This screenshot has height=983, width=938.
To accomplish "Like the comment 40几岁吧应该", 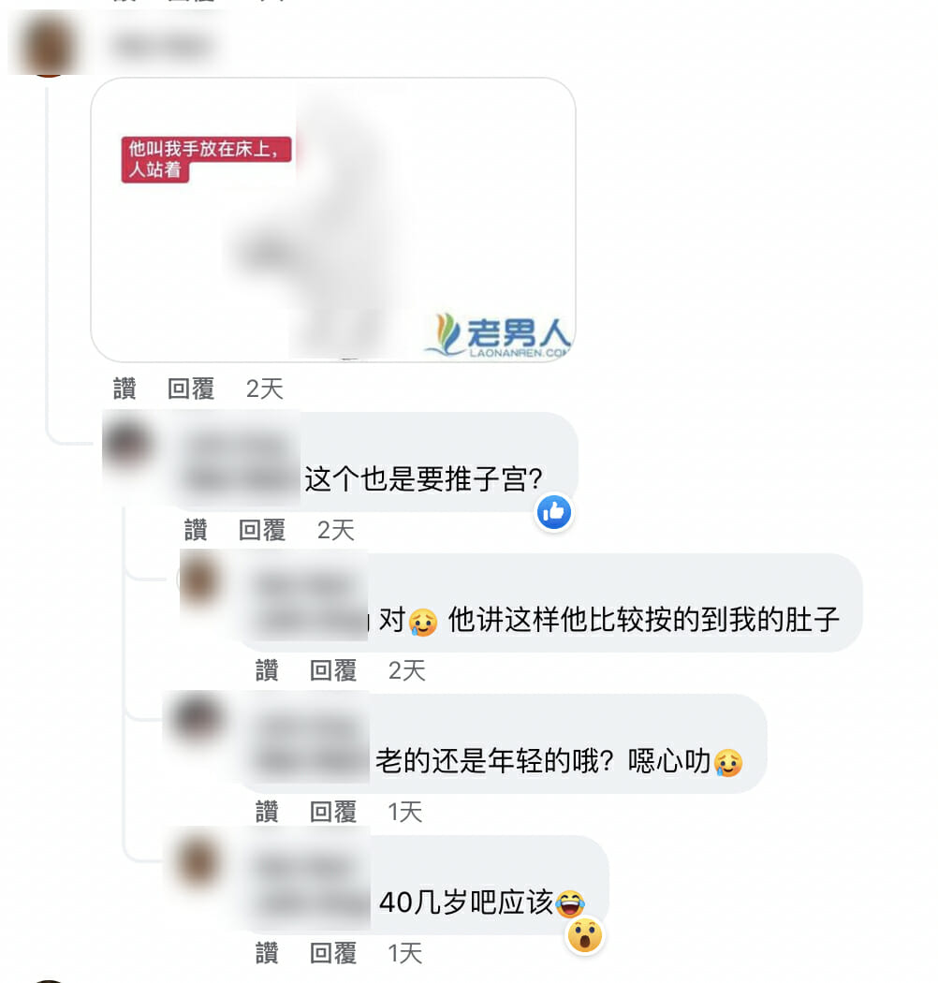I will coord(267,954).
